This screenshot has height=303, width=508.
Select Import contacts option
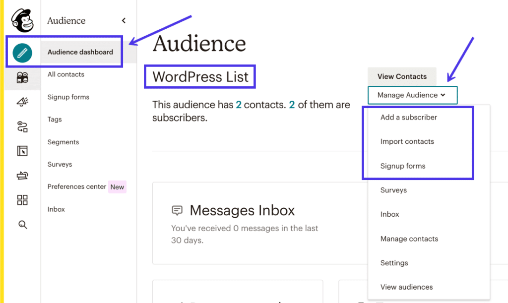tap(407, 141)
